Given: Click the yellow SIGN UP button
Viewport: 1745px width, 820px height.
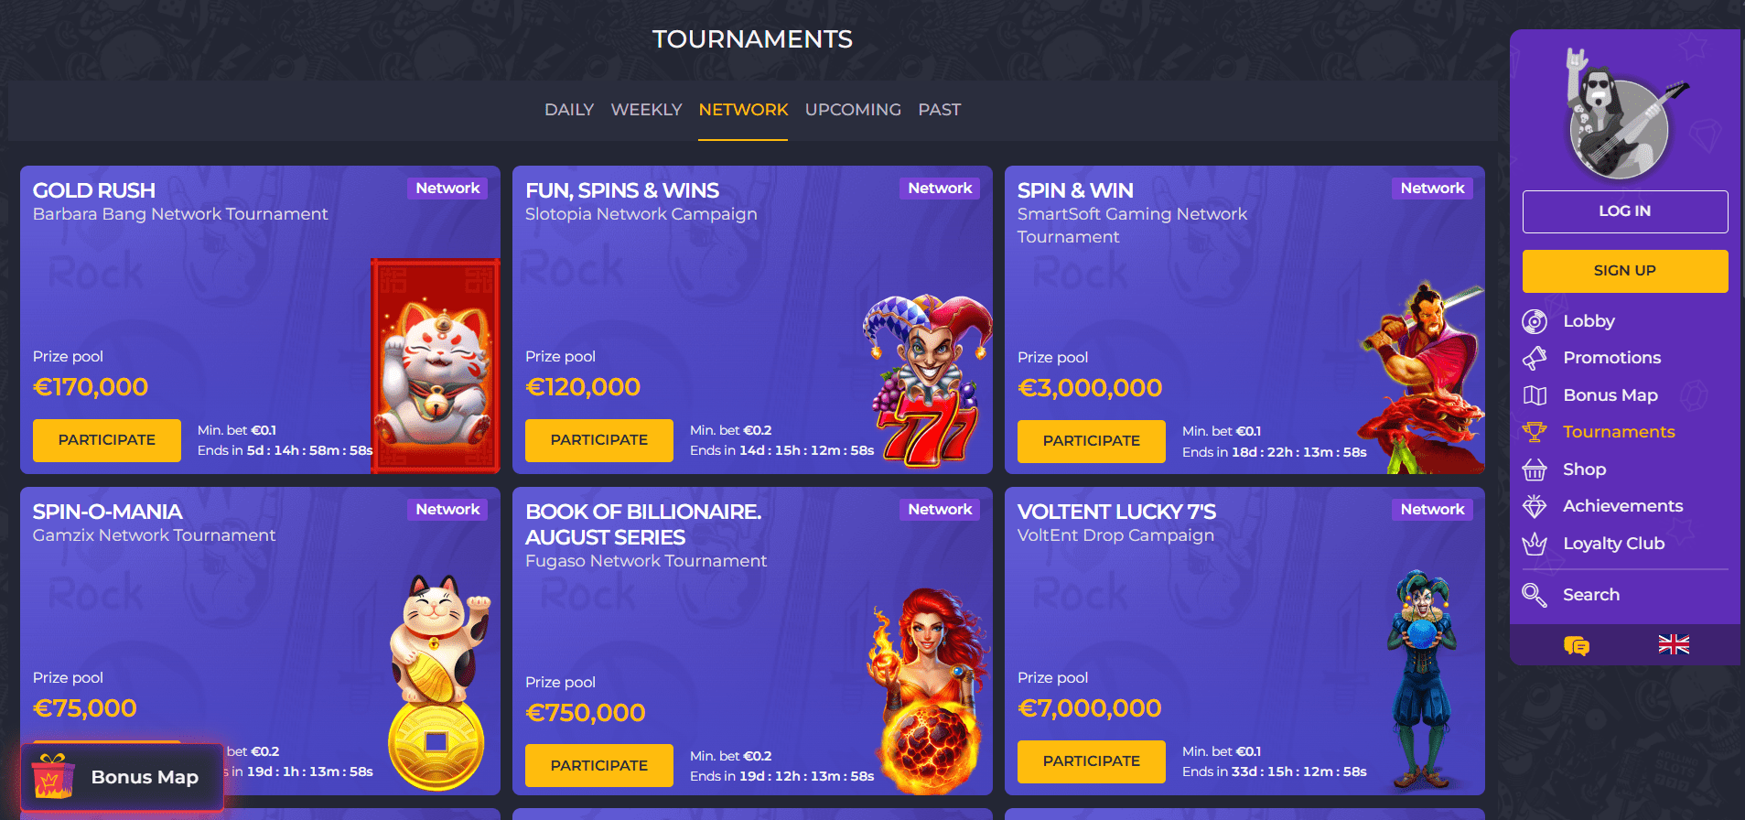Looking at the screenshot, I should pos(1625,271).
